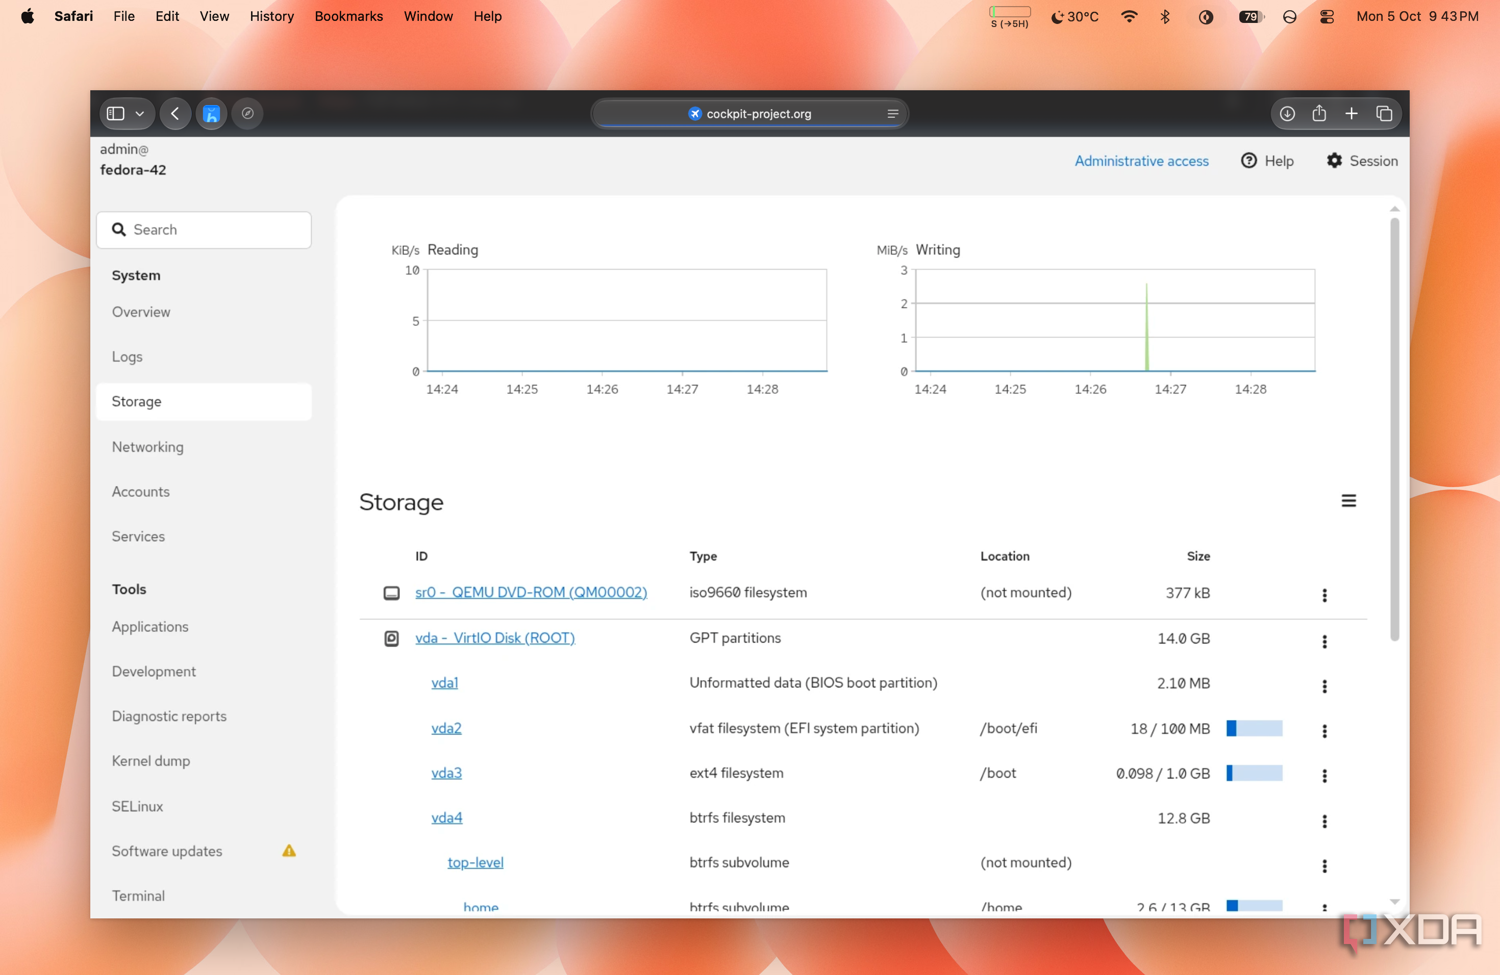Expand sidebar options chevron in Safari toolbar

(140, 113)
